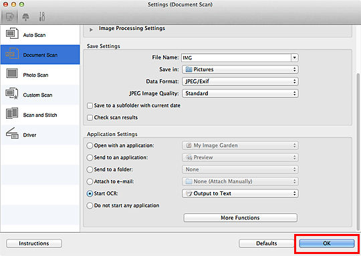The height and width of the screenshot is (256, 361).
Task: Click the Image Processing Settings heading text
Action: (132, 28)
